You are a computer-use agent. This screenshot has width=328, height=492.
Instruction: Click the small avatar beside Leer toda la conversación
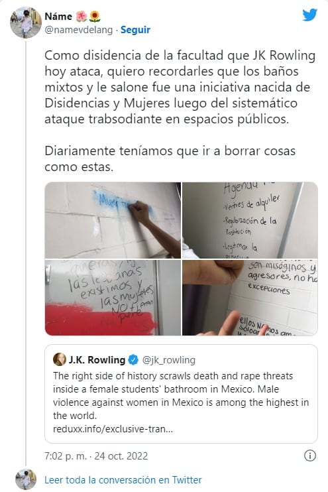tap(26, 479)
